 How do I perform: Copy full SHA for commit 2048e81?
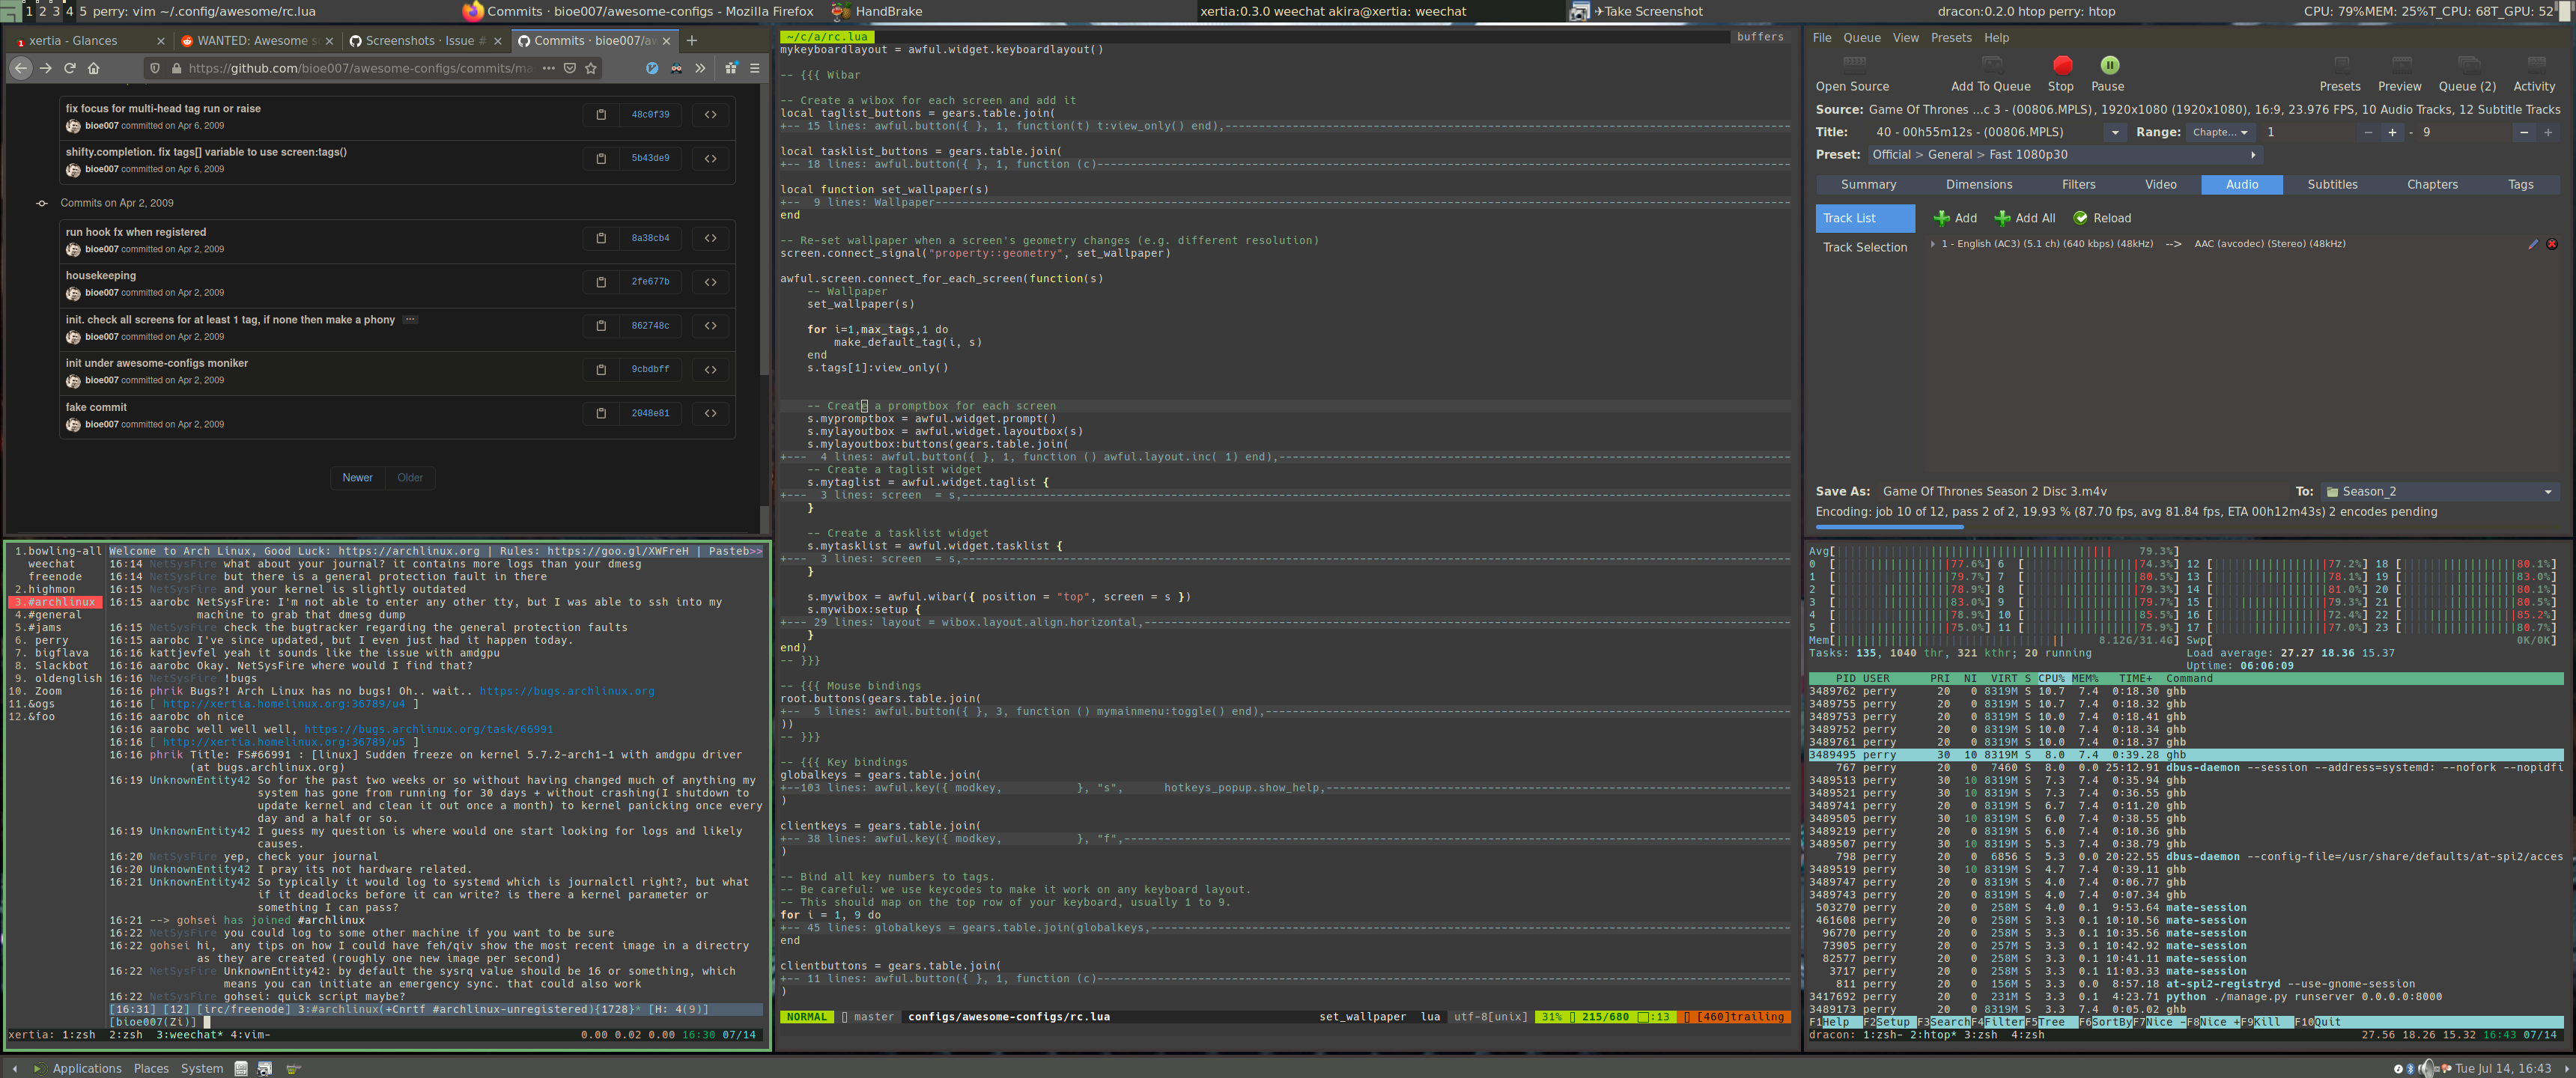[x=601, y=413]
